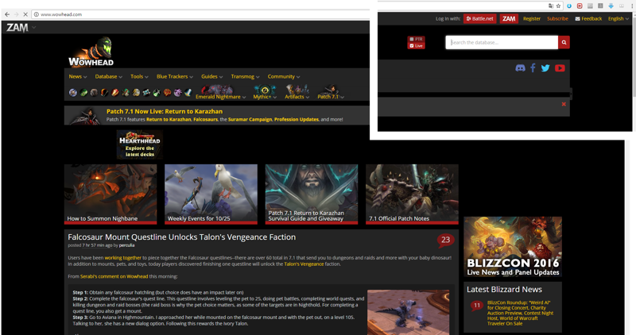Image resolution: width=636 pixels, height=335 pixels.
Task: Click the 11 comments bubble
Action: point(476,306)
